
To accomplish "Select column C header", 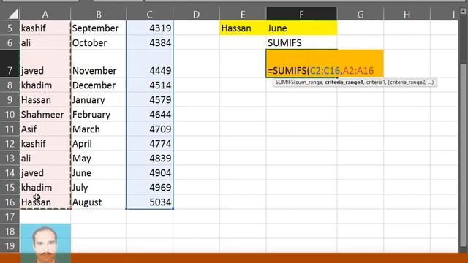I will coord(149,14).
